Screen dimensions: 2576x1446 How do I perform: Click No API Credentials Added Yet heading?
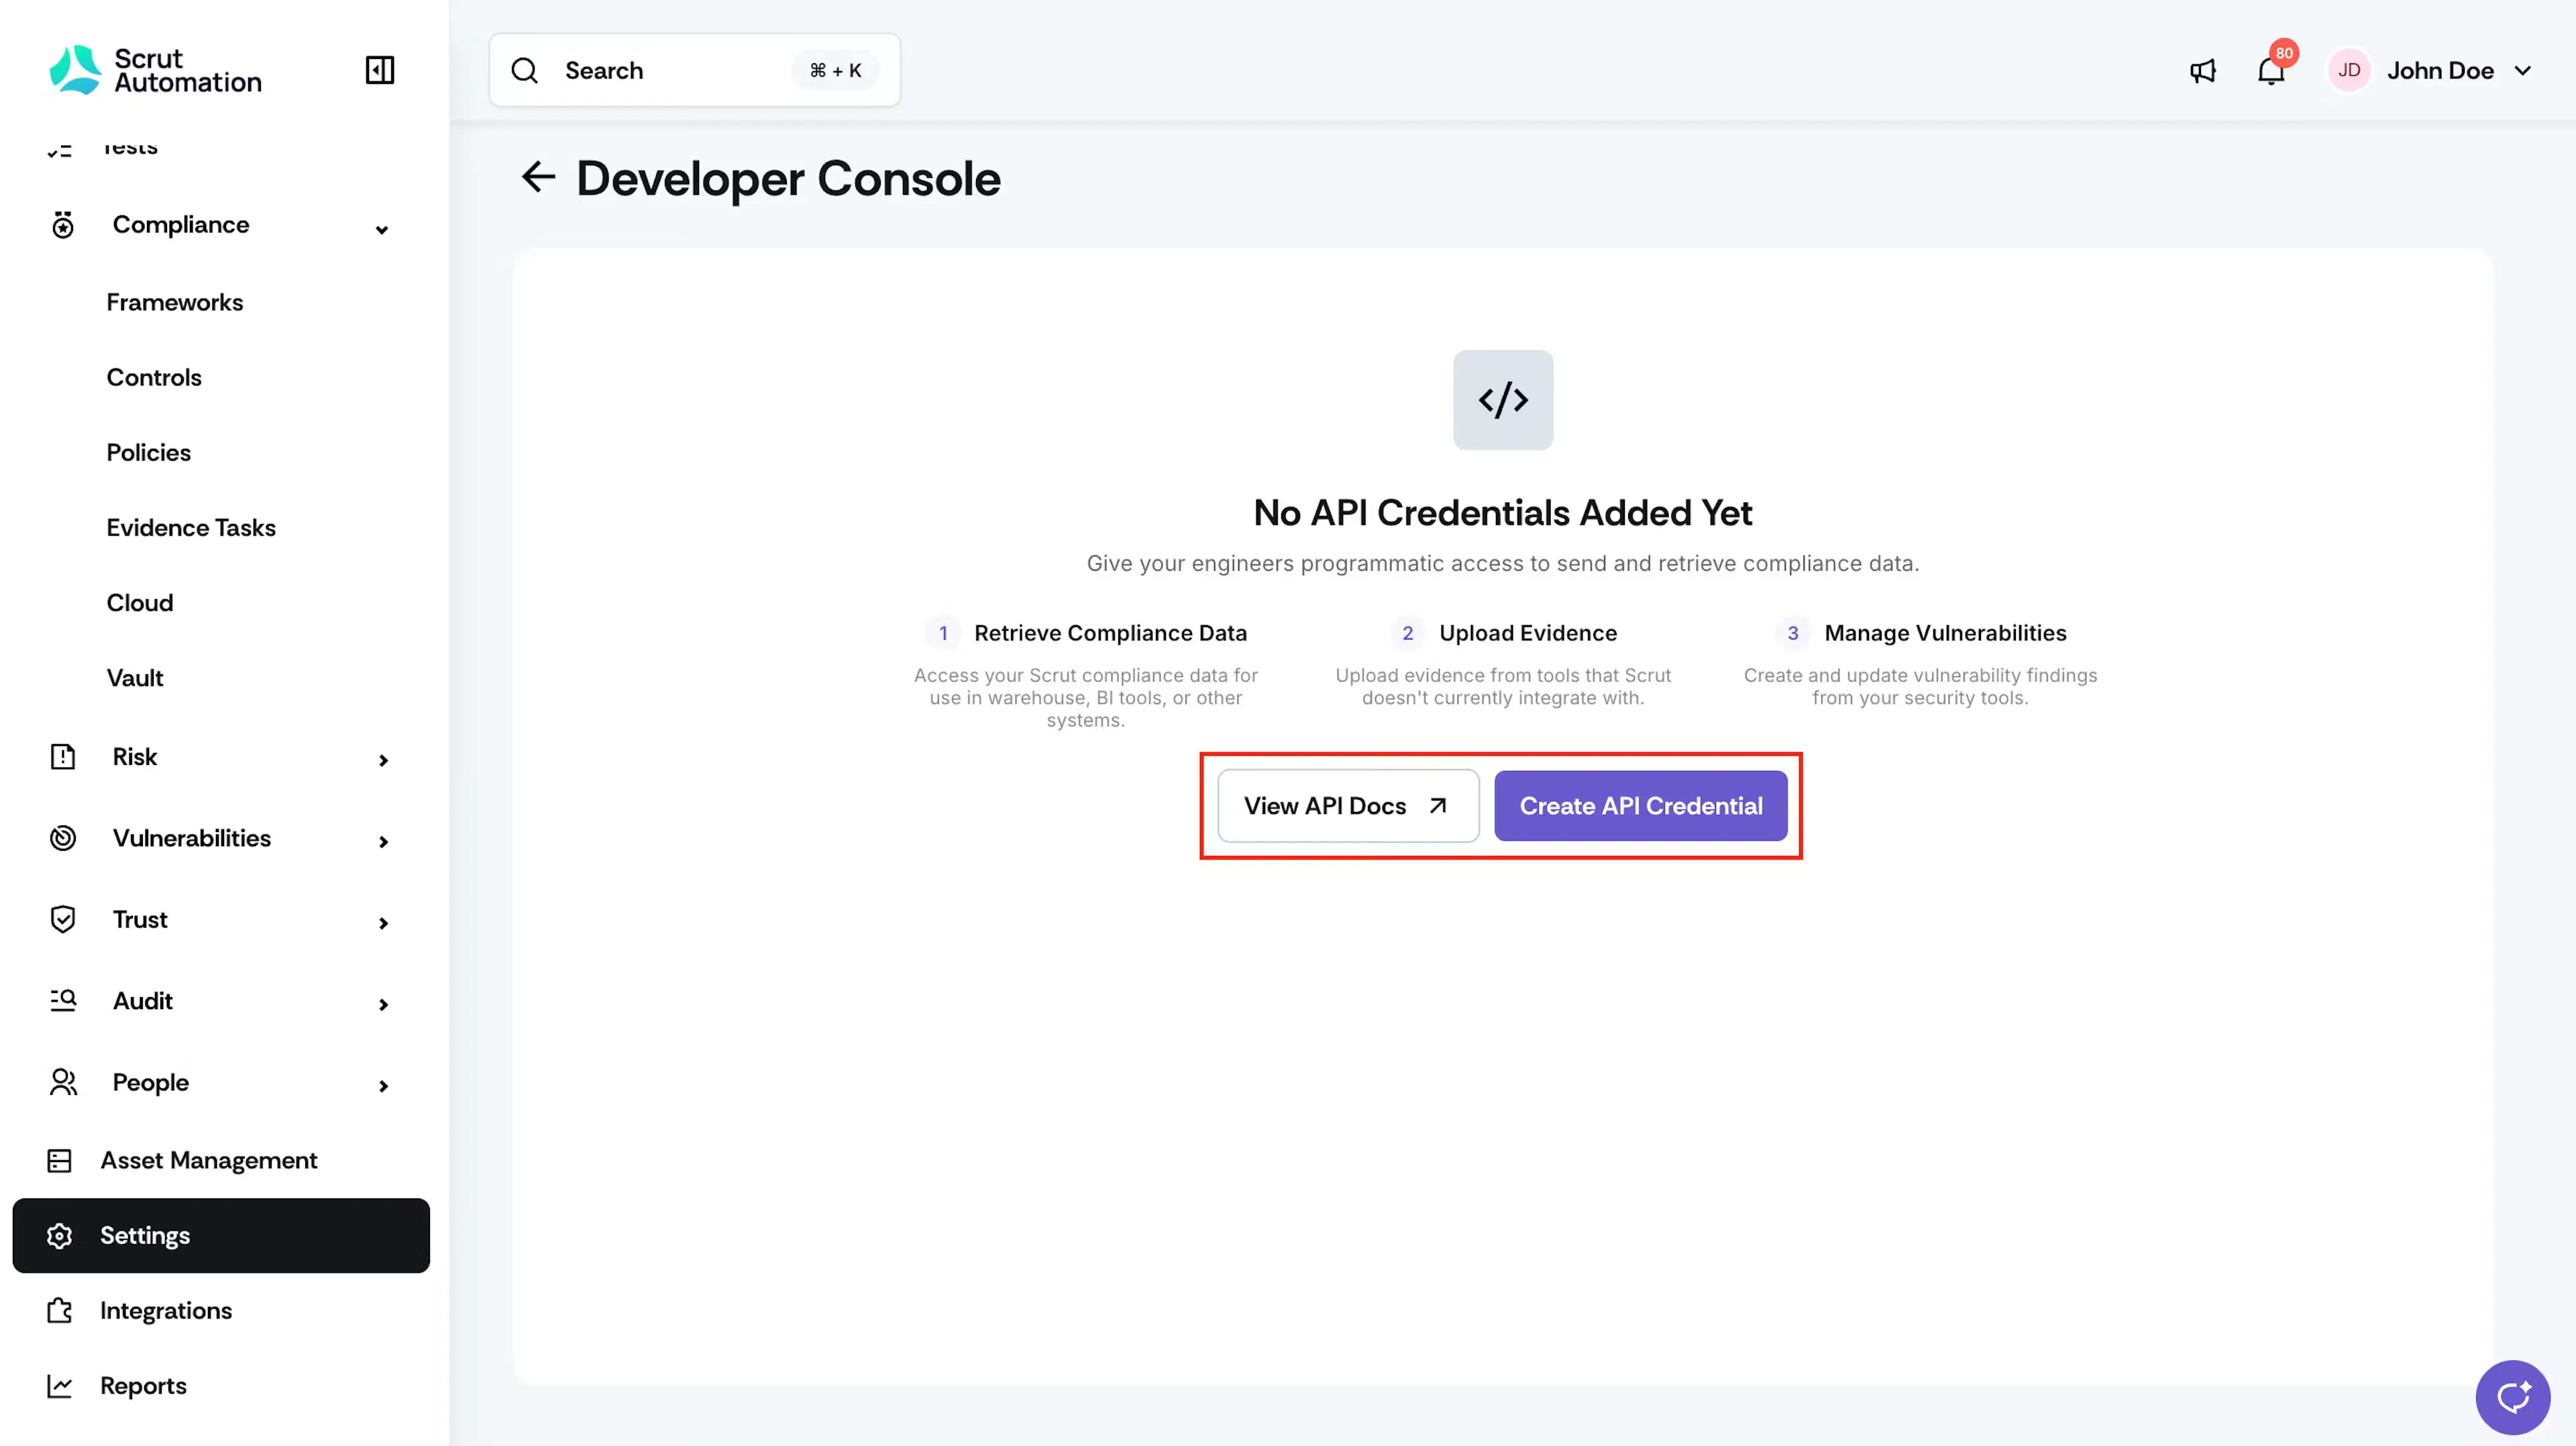pyautogui.click(x=1503, y=513)
